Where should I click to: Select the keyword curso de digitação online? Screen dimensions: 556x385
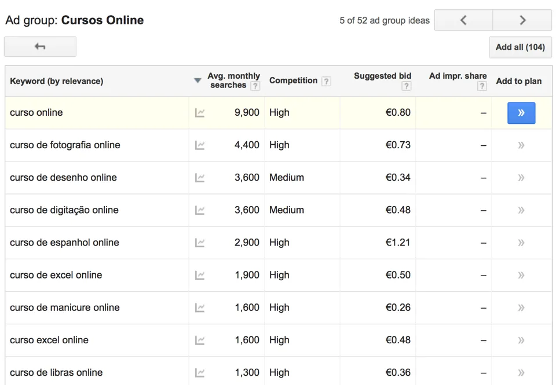(x=64, y=210)
